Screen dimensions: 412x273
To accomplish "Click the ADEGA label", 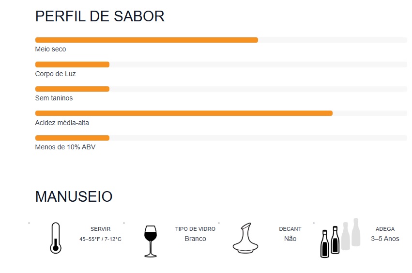I will tap(385, 229).
